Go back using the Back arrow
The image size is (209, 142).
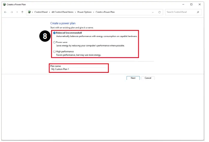[x=5, y=12]
